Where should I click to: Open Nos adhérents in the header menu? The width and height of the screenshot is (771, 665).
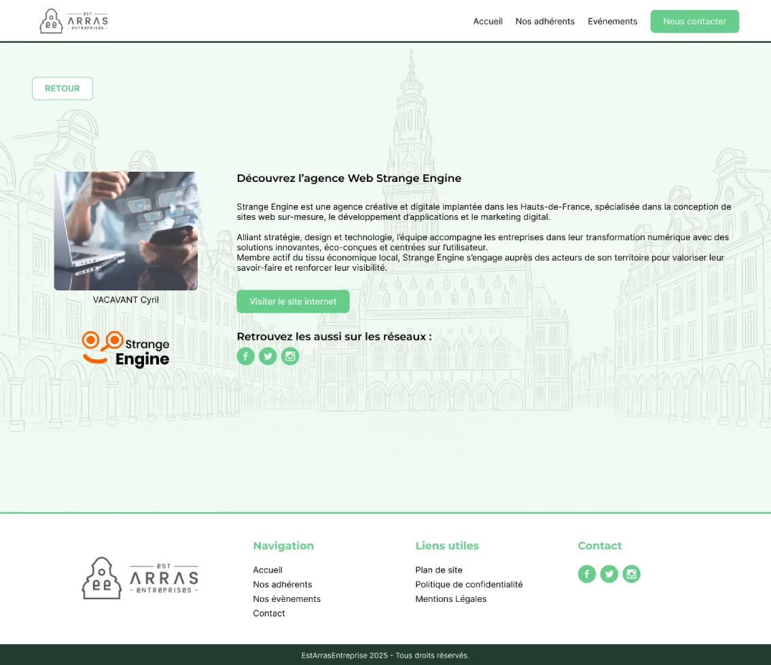545,21
